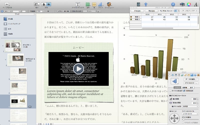Click Add Column (列を追加) button
200x125 pixels.
[x=152, y=11]
